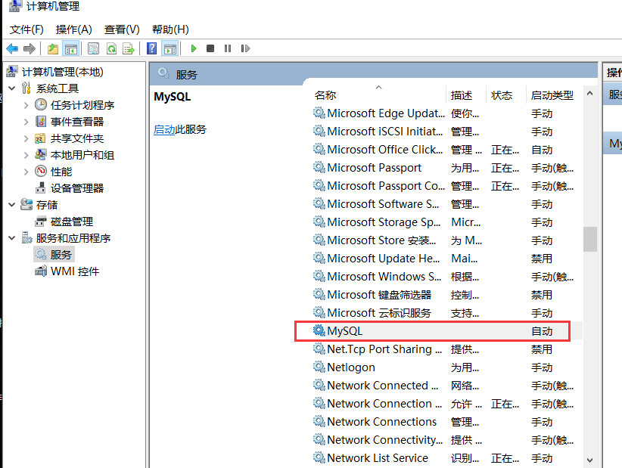622x468 pixels.
Task: Select 服务 in the tree
Action: (61, 255)
